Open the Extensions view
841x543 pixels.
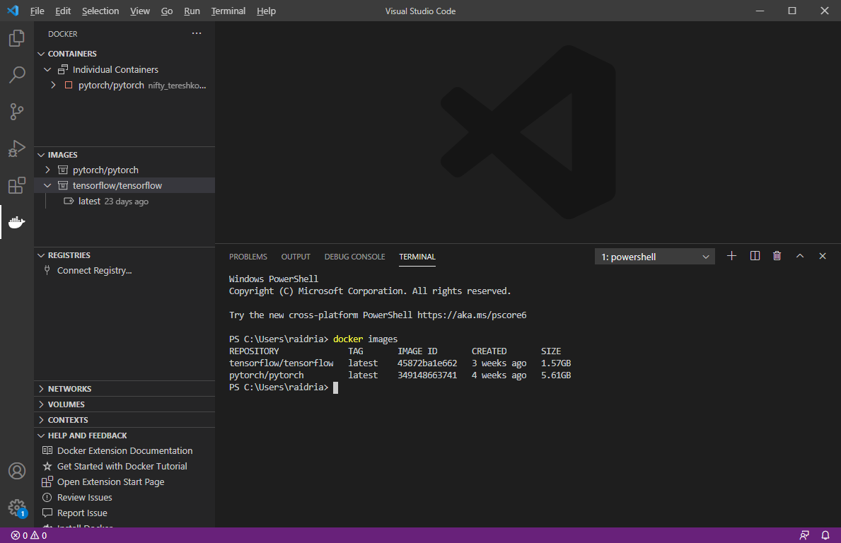pos(17,185)
